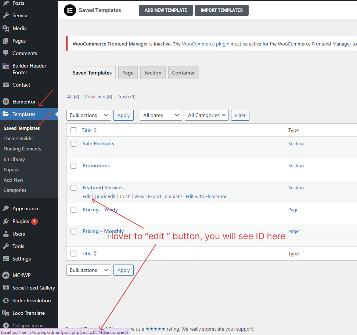Click the Loco Translate icon
Screen dimensions: 357x335
[6, 313]
